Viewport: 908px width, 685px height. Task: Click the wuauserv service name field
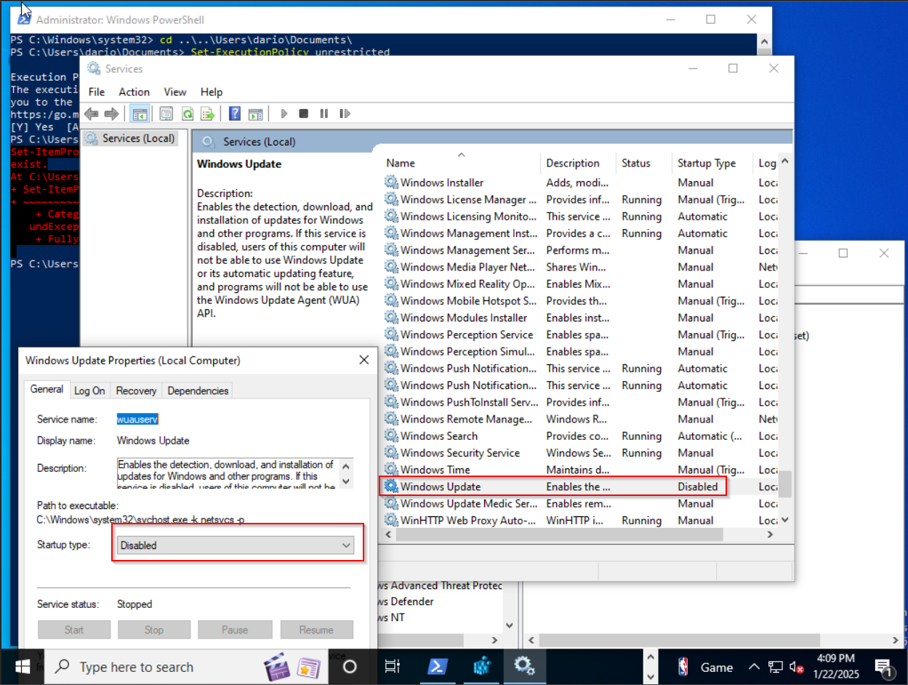point(137,420)
